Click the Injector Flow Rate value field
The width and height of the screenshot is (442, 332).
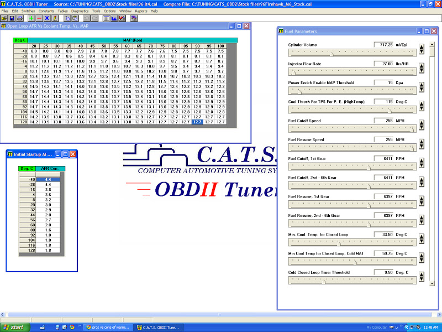(x=383, y=64)
